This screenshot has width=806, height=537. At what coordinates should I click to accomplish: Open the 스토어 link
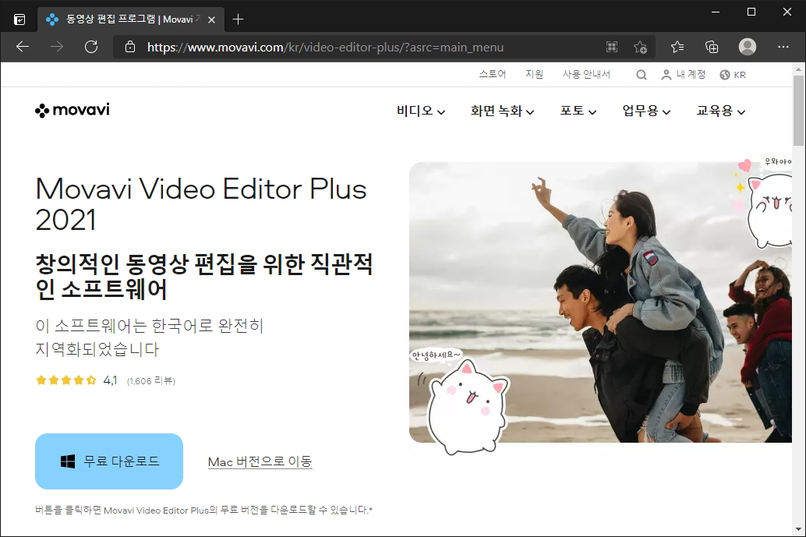tap(493, 74)
